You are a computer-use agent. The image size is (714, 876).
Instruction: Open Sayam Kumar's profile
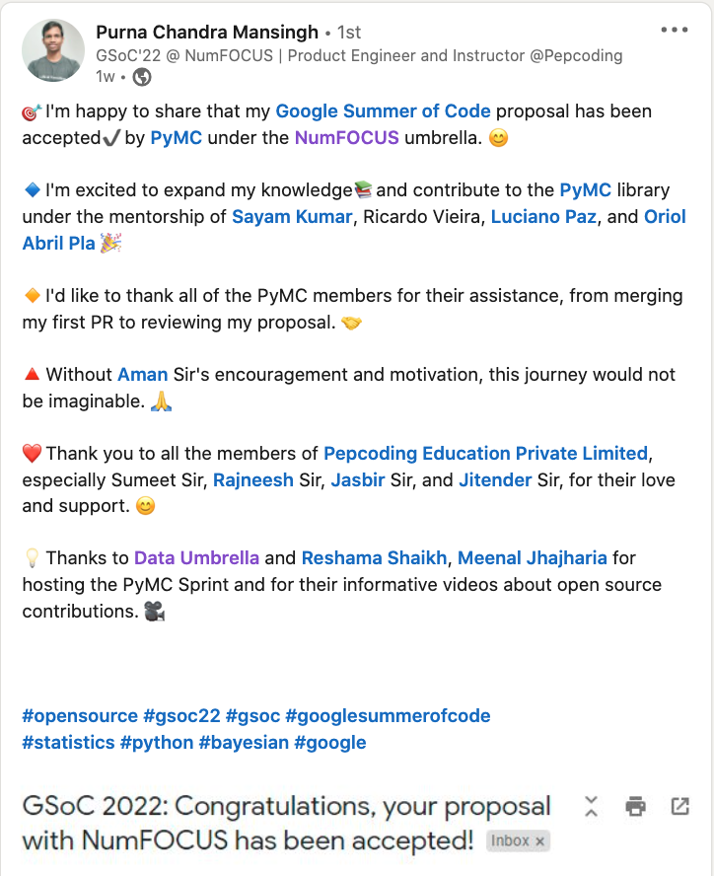[x=292, y=216]
